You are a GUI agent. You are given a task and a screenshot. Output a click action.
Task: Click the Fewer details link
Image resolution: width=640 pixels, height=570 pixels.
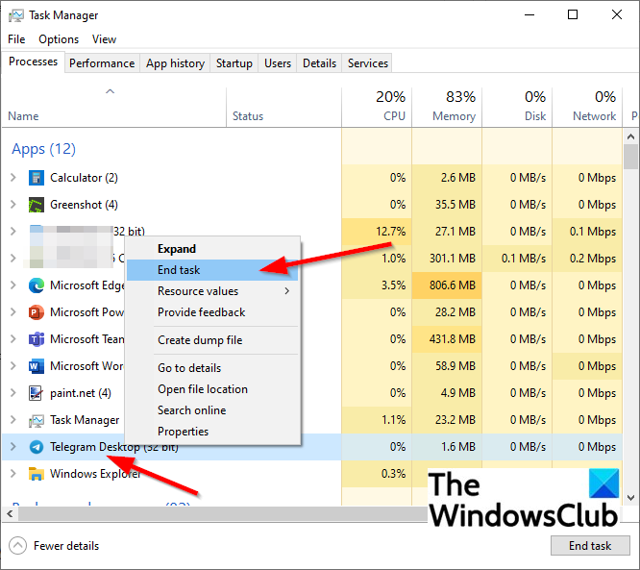click(66, 546)
